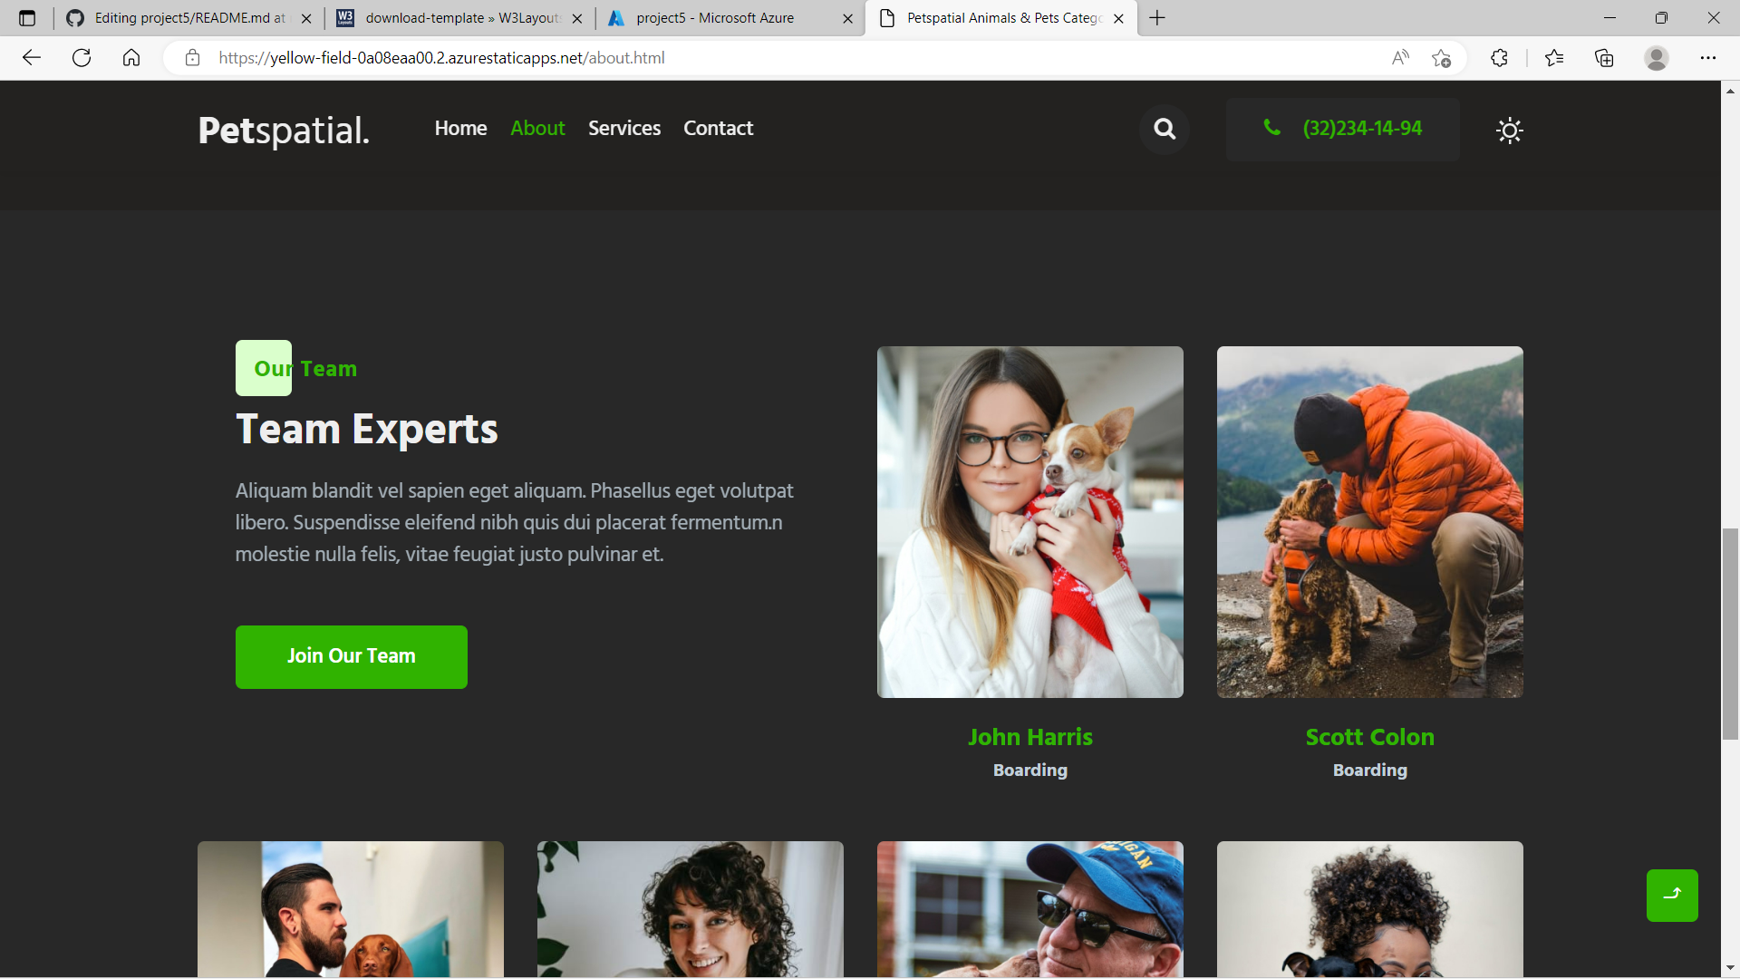Open tab actions menu icon

point(27,18)
